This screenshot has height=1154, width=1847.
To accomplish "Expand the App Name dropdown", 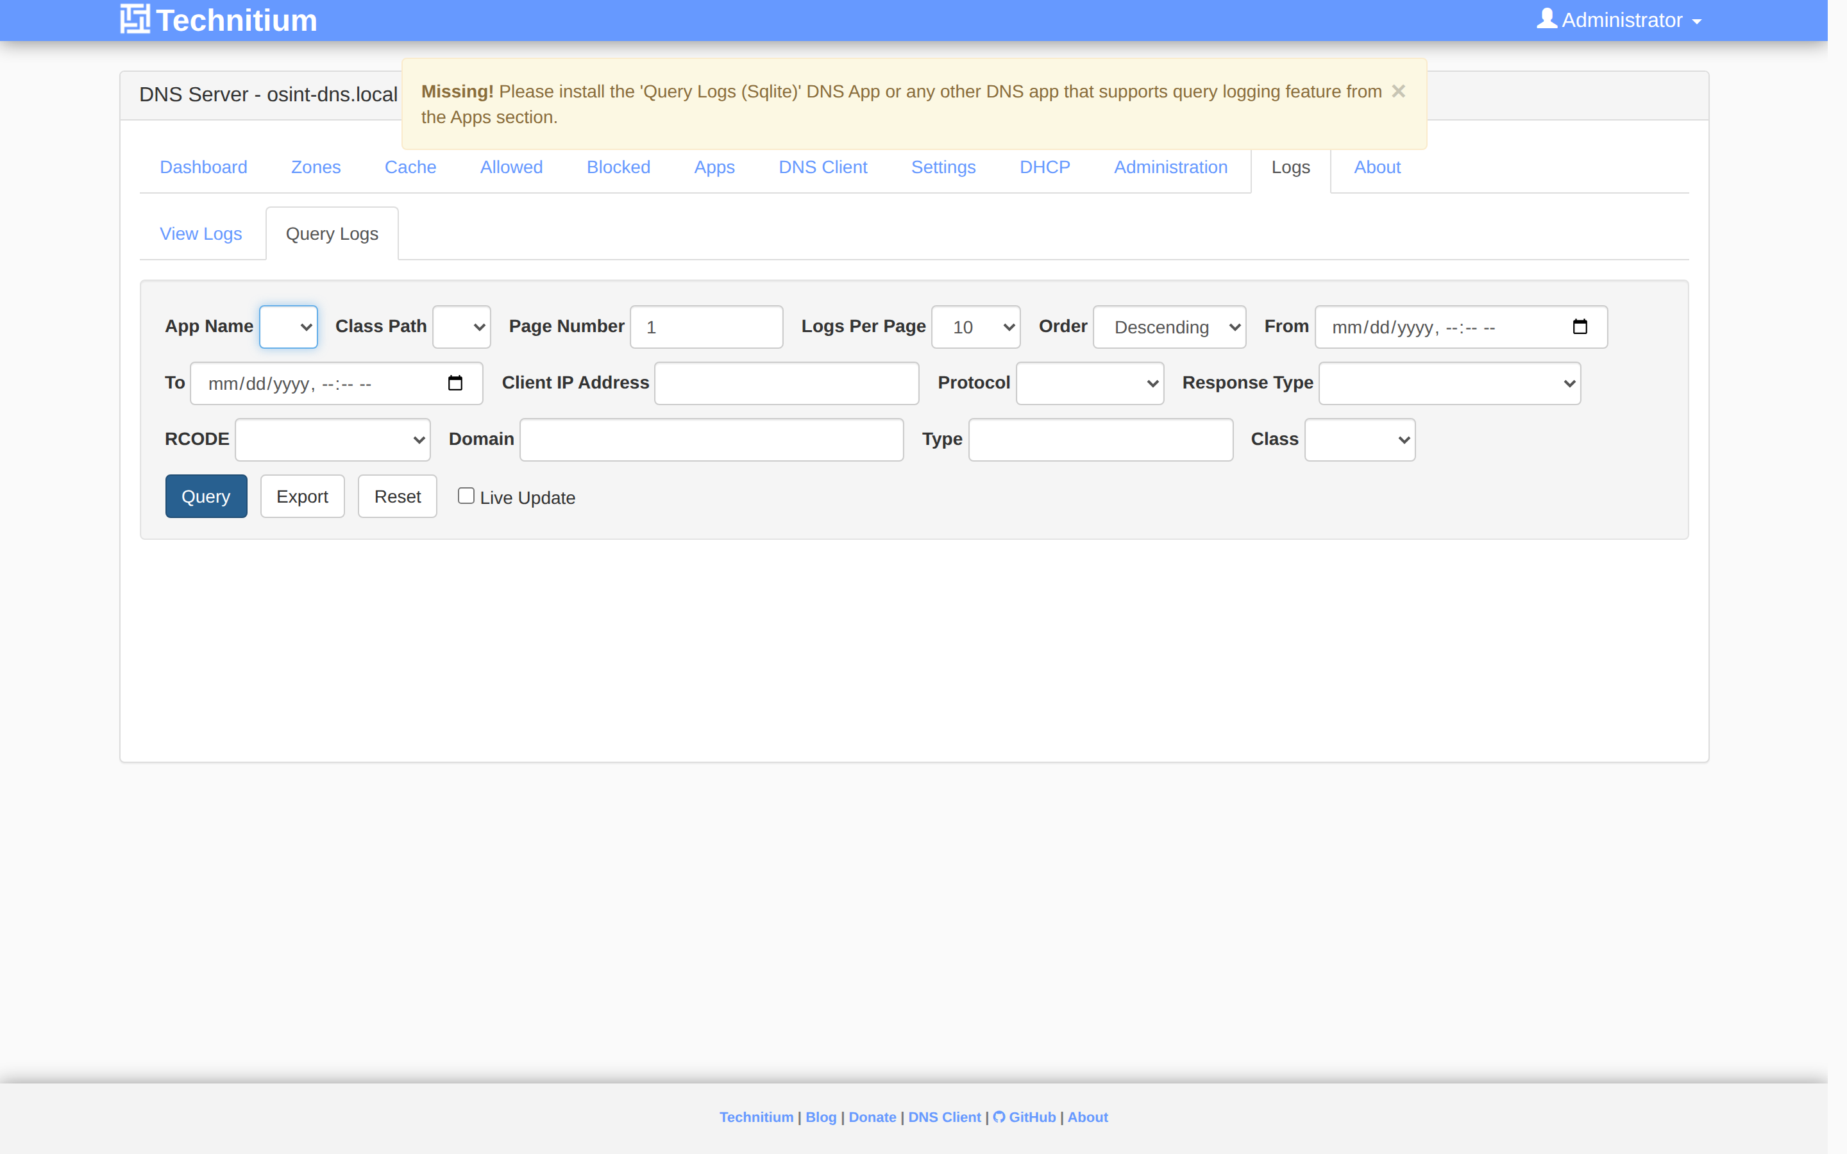I will point(289,327).
